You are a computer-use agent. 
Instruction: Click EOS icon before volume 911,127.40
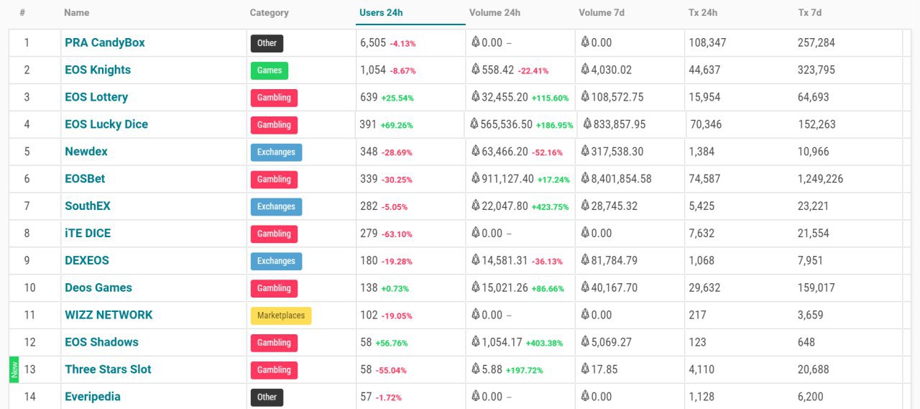475,178
